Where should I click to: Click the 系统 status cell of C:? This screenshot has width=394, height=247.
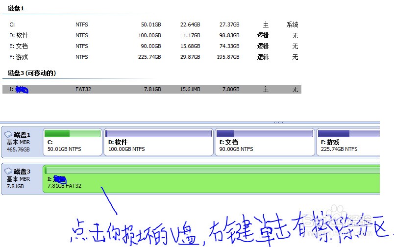pyautogui.click(x=292, y=25)
